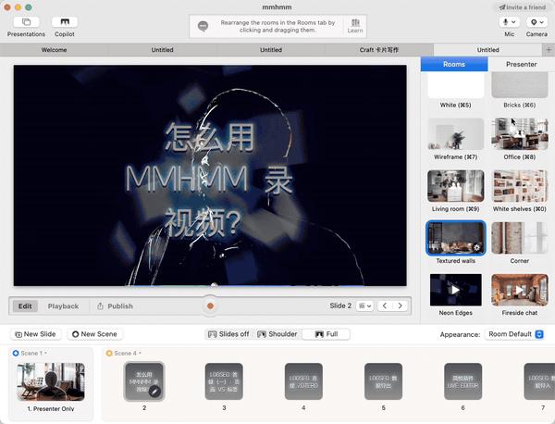555x424 pixels.
Task: Open the slide view options dropdown
Action: click(364, 306)
